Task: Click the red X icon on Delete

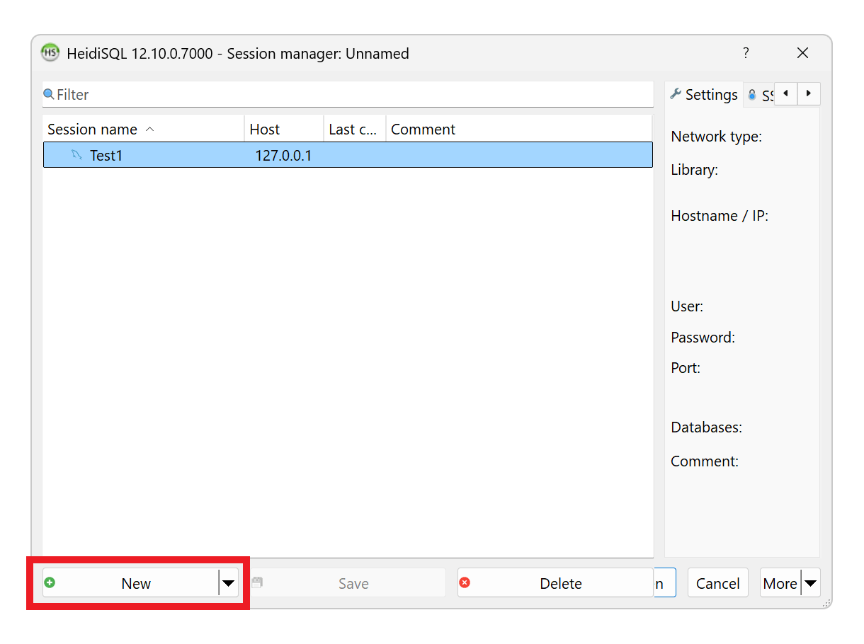Action: [465, 582]
